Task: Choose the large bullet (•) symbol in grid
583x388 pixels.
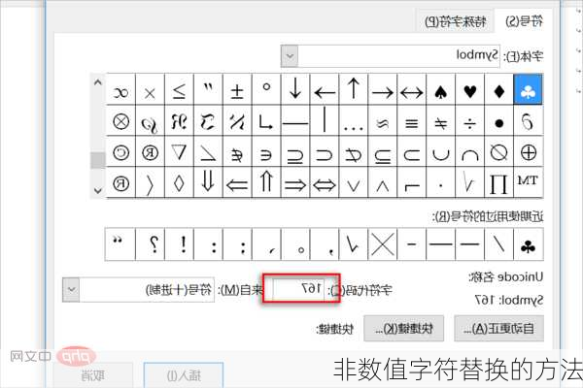Action: click(499, 120)
